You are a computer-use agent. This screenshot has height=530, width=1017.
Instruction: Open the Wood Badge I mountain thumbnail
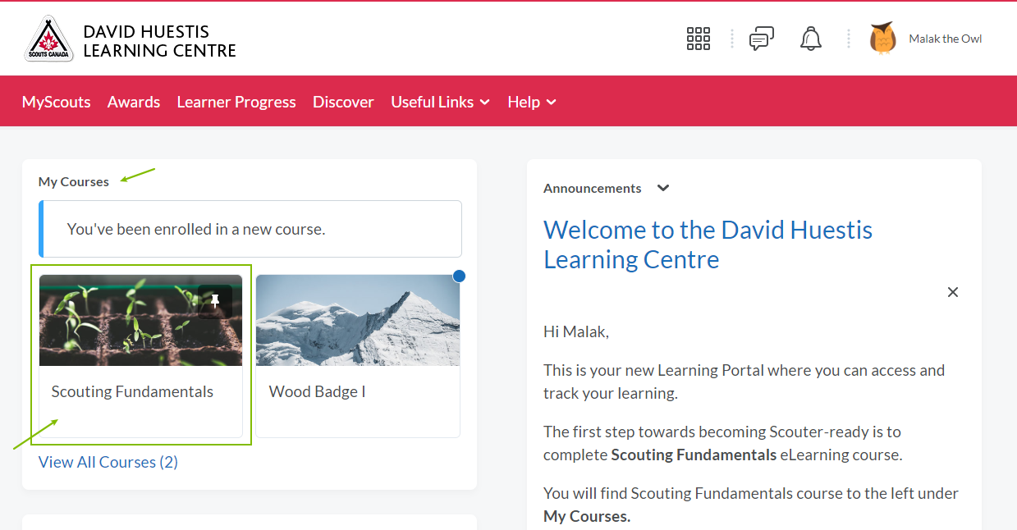coord(357,321)
